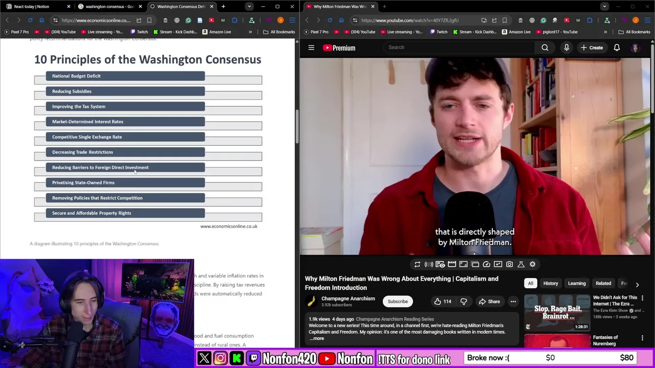Open All Bookmarks folder in left browser

pos(279,32)
